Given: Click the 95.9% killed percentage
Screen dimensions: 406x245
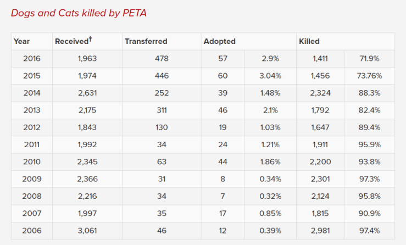Looking at the screenshot, I should (x=370, y=144).
